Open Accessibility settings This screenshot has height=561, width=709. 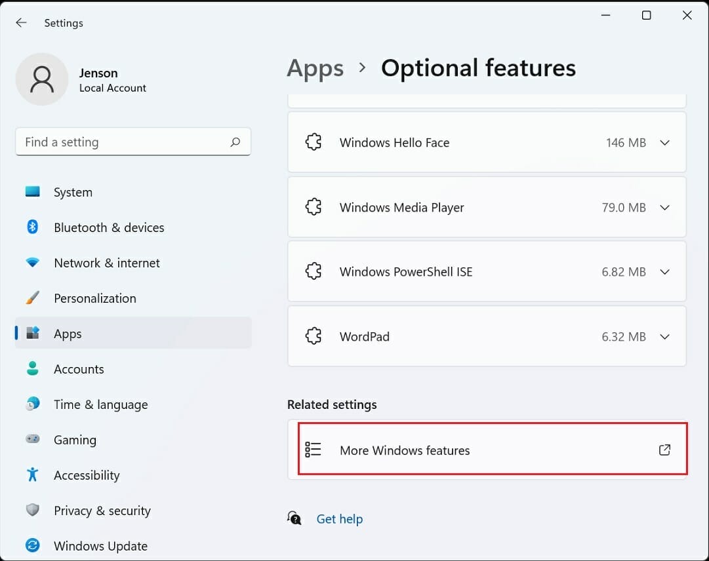(32, 475)
